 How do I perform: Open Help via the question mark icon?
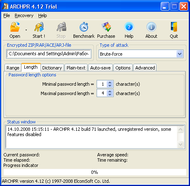[x=129, y=27]
